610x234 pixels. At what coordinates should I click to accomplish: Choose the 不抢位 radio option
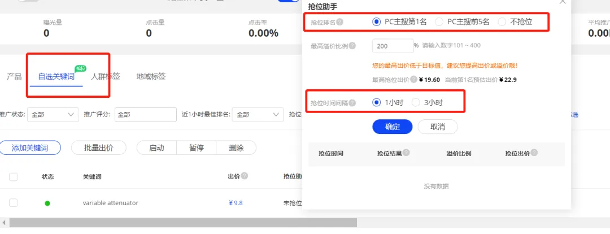[502, 22]
